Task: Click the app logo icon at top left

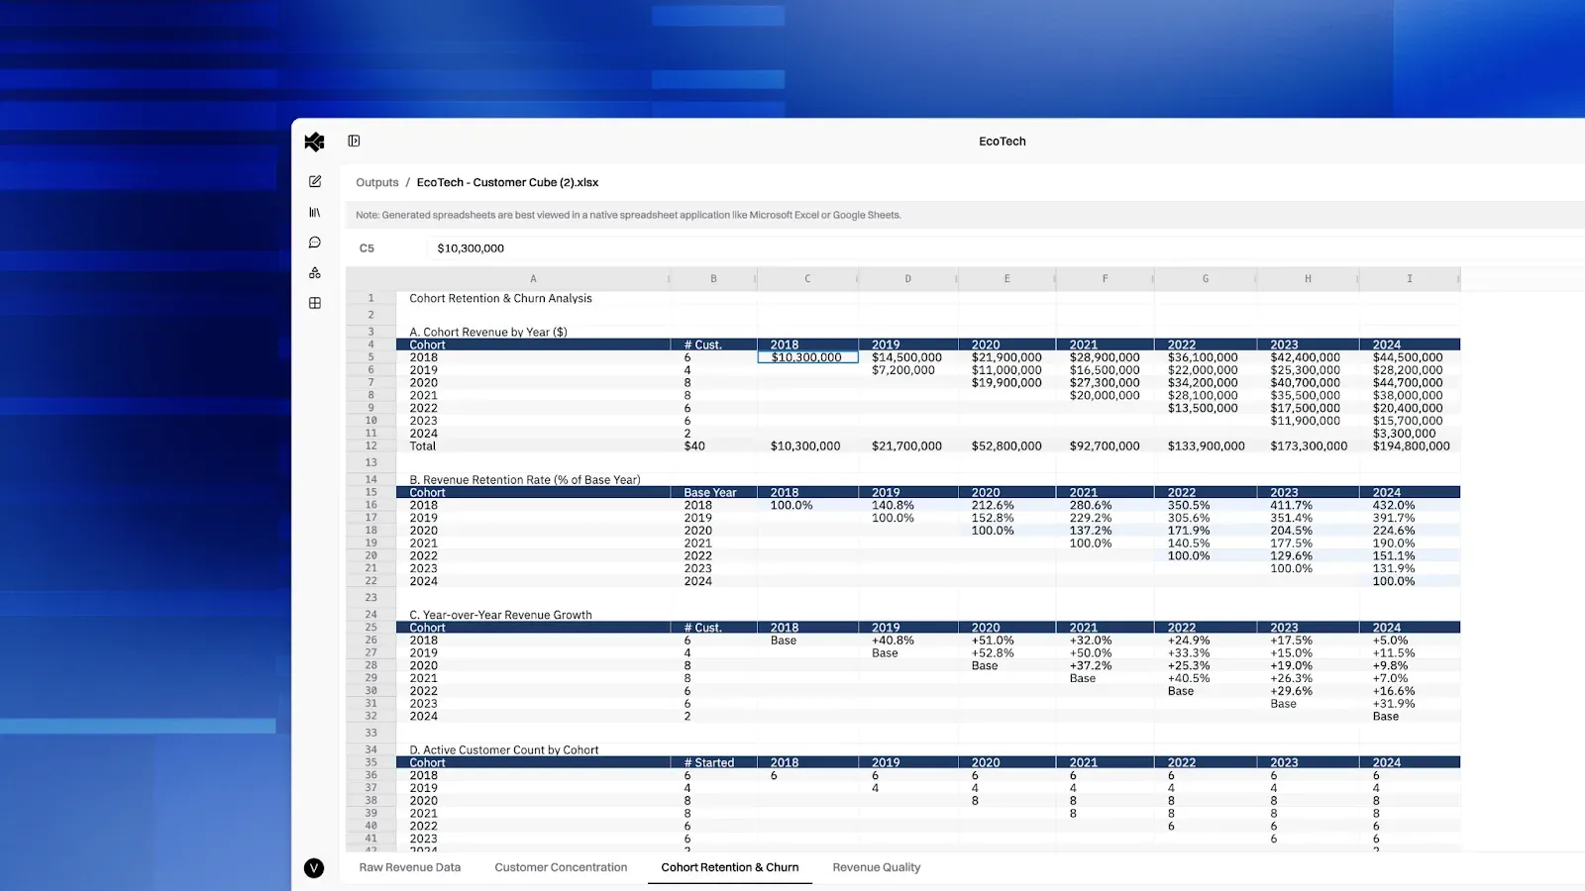Action: coord(314,142)
